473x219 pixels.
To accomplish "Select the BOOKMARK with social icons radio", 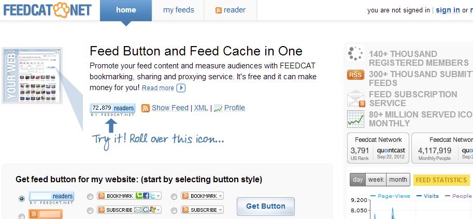I will coord(90,197).
